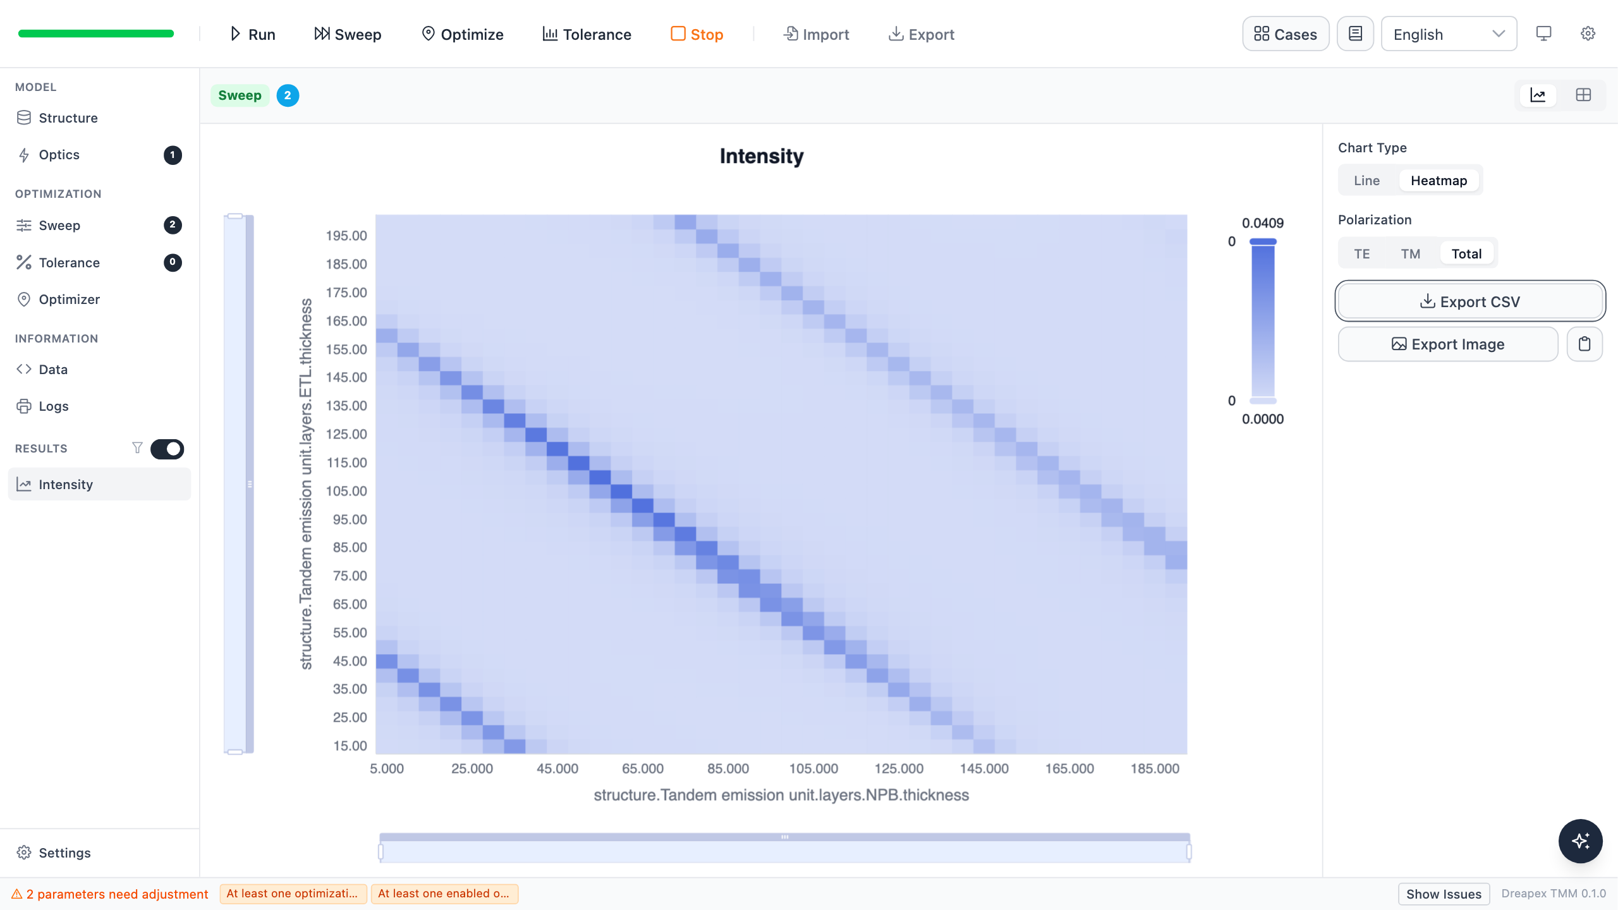Open the Data information page
The height and width of the screenshot is (910, 1618).
[x=99, y=370]
